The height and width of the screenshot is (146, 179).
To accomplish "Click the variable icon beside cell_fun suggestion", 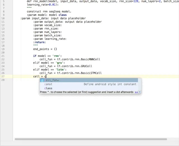I will (42, 80).
